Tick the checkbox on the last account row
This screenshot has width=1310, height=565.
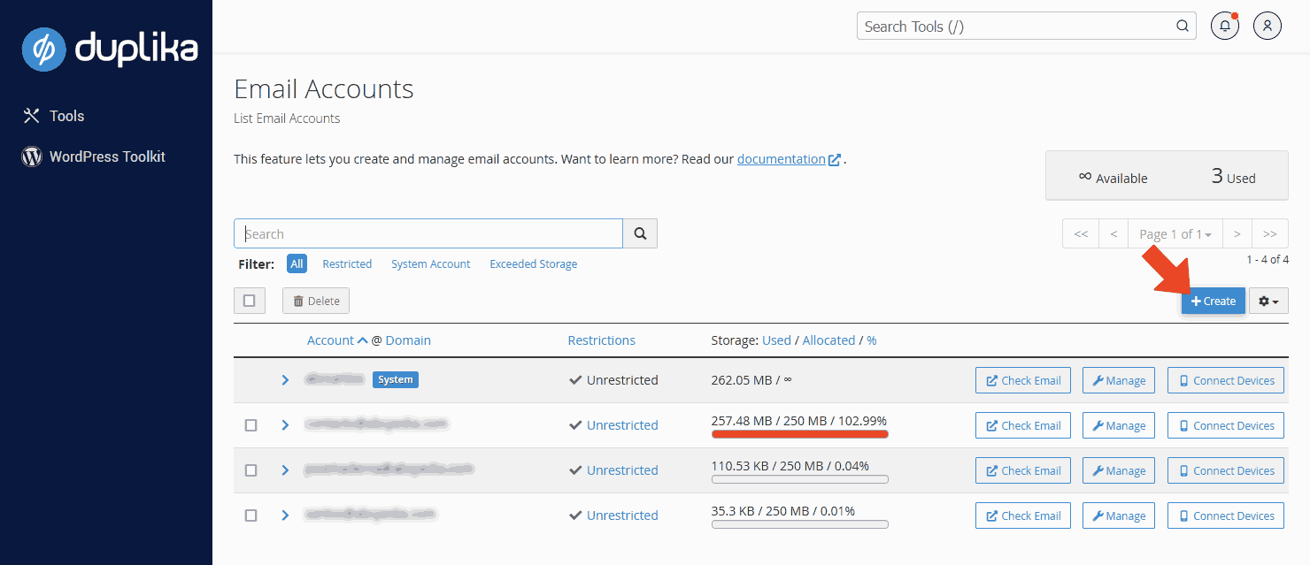[250, 515]
